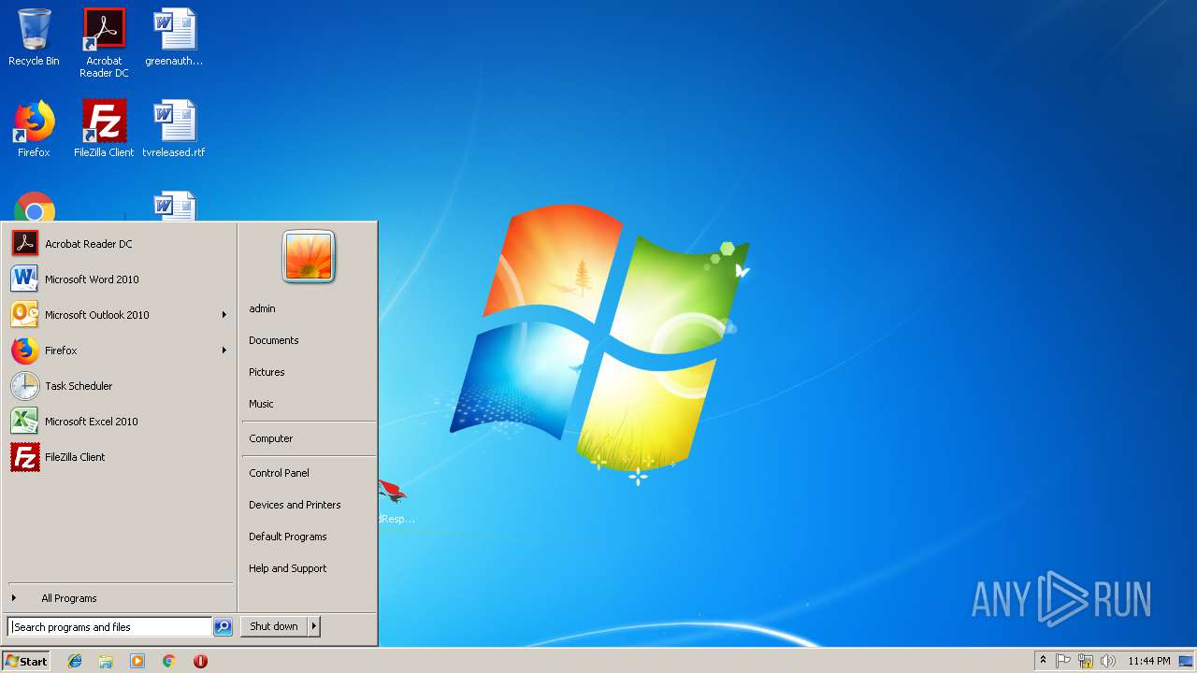Open Windows Media Player taskbar icon

coord(137,661)
